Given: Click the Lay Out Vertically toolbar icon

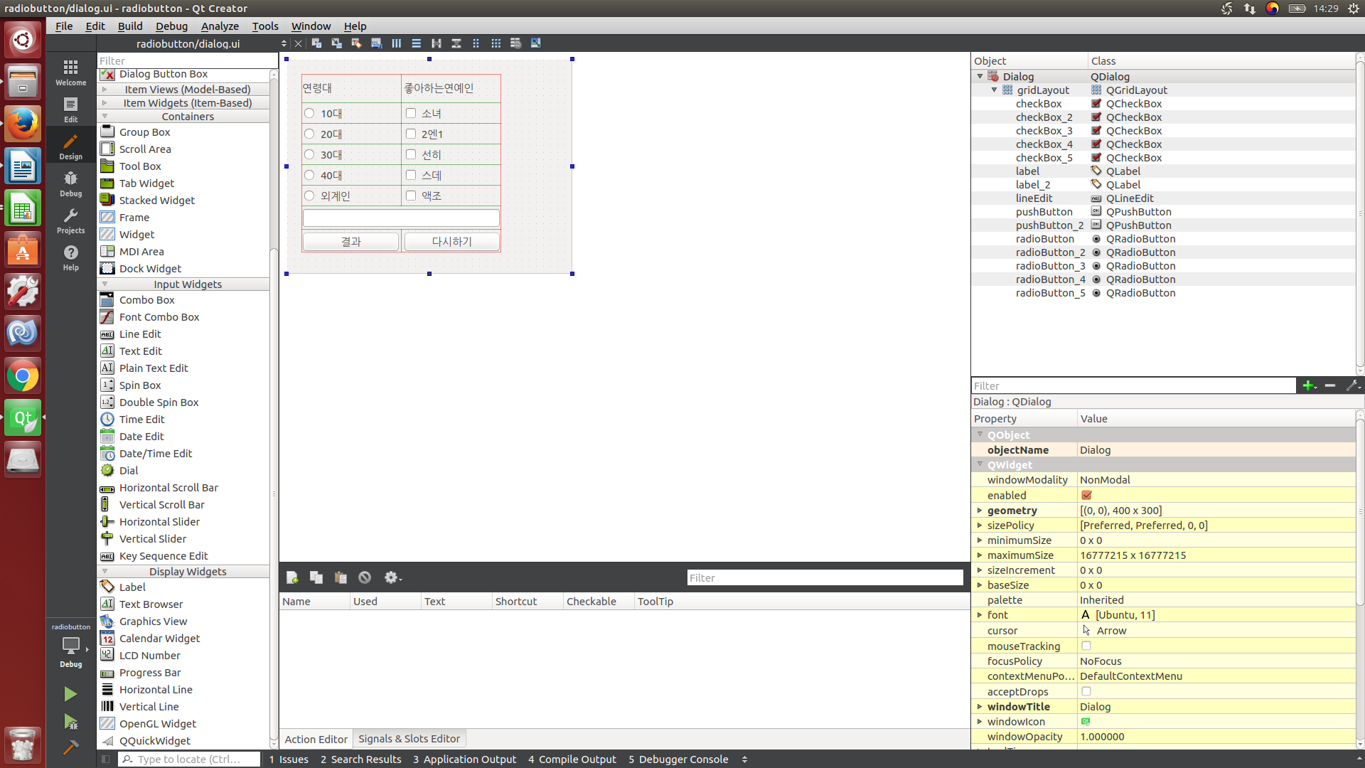Looking at the screenshot, I should pyautogui.click(x=417, y=43).
